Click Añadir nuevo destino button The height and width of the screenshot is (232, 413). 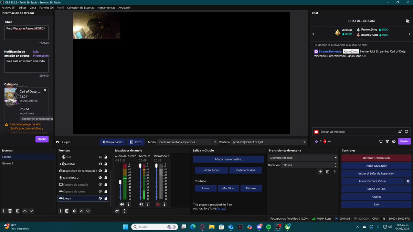coord(229,159)
